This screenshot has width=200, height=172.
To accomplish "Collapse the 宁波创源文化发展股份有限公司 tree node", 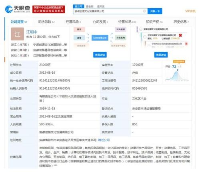I will [145, 37].
